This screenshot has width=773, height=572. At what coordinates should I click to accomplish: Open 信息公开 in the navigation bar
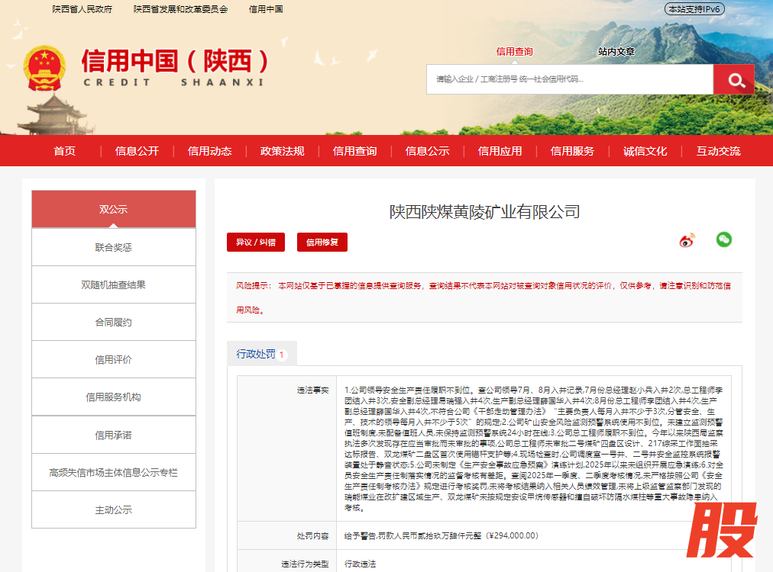click(137, 151)
